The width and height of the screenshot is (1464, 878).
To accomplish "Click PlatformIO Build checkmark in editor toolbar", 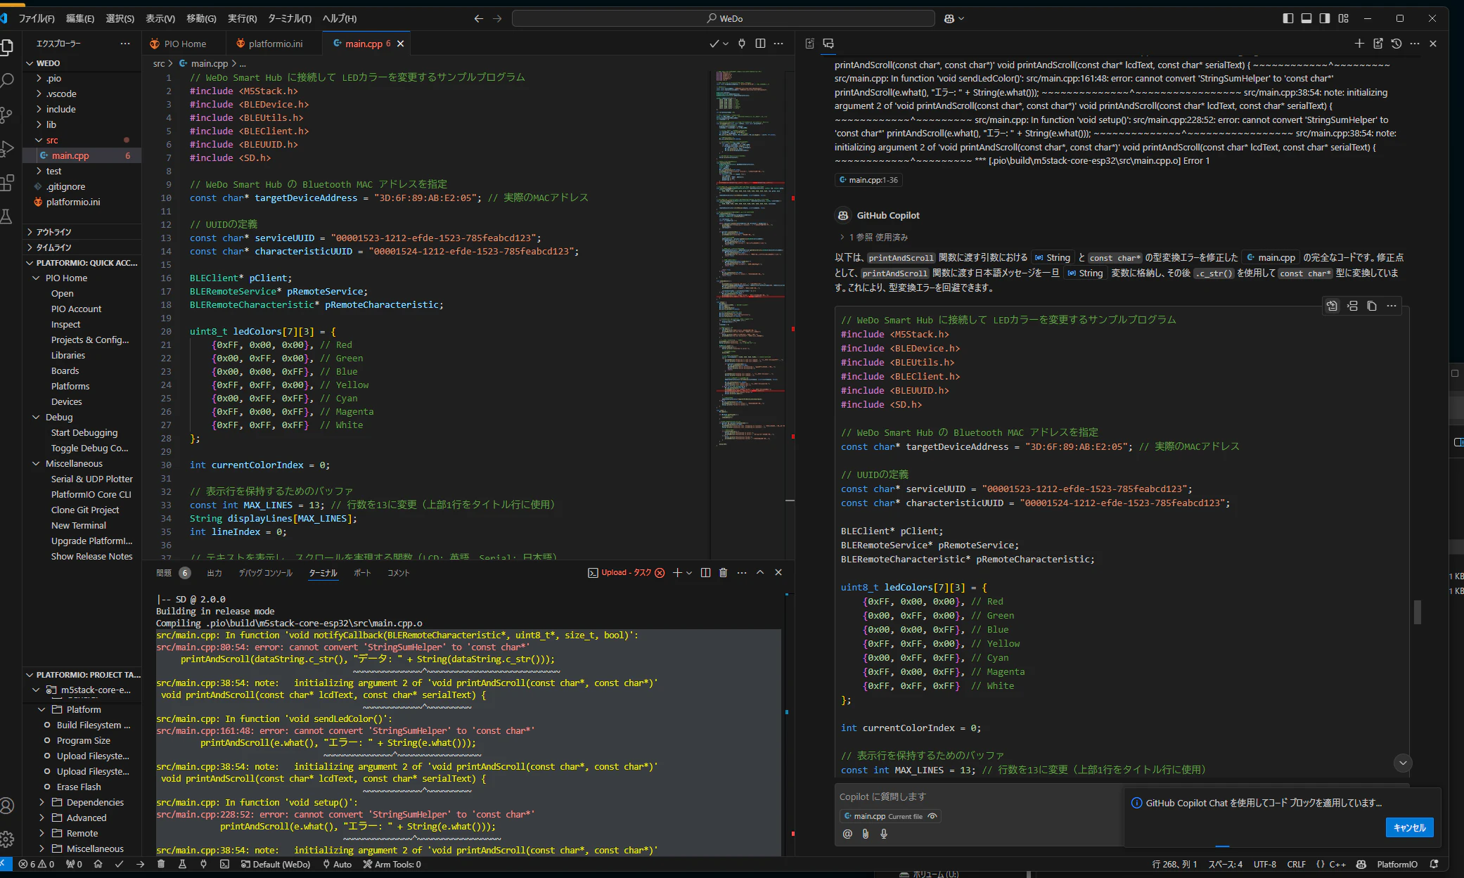I will (714, 44).
